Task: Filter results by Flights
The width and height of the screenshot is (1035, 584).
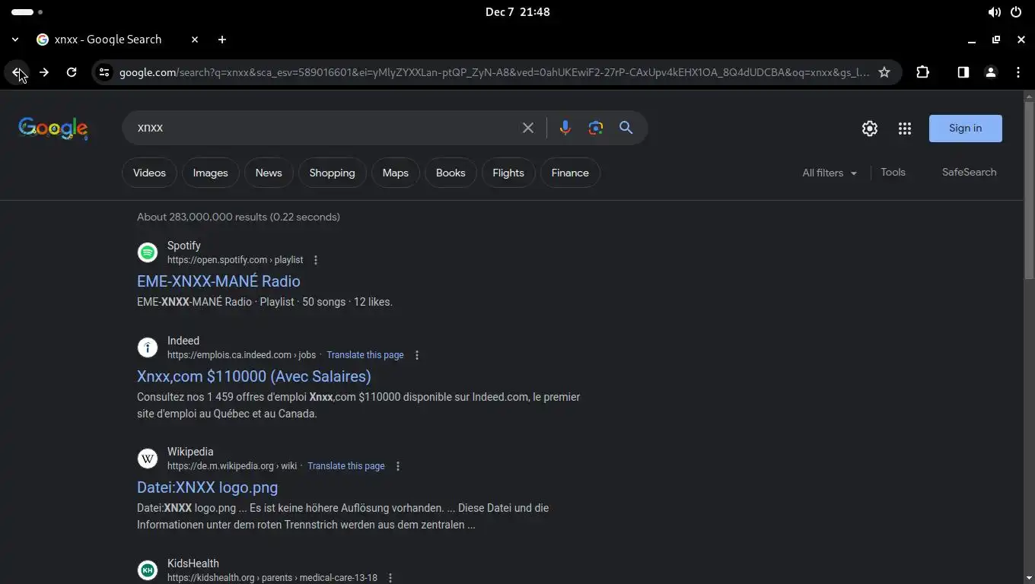Action: [508, 173]
